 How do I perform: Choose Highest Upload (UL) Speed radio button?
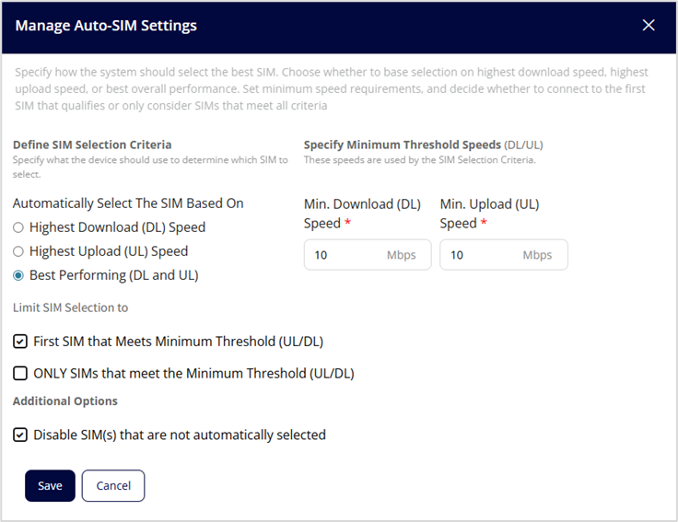18,251
